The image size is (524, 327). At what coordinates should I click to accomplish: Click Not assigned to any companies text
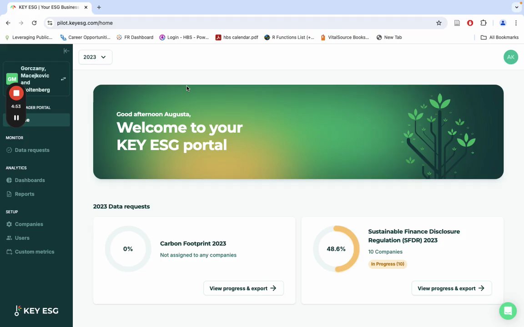pos(198,255)
